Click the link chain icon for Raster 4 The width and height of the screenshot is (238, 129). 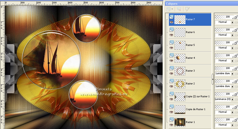236,56
